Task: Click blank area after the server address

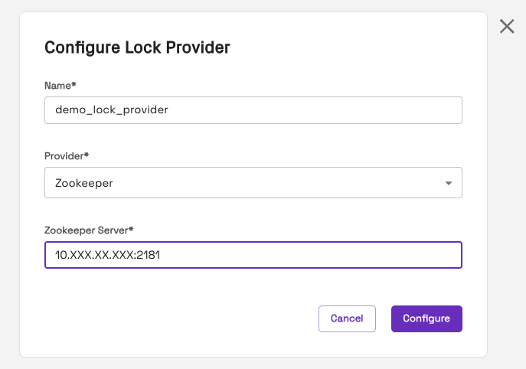Action: pyautogui.click(x=322, y=256)
